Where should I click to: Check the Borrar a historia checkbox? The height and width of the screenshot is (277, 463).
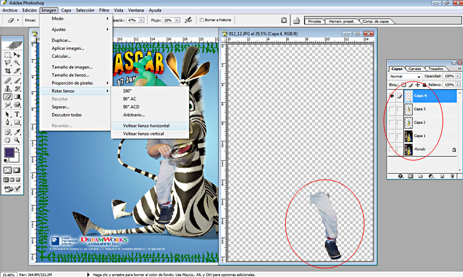202,20
